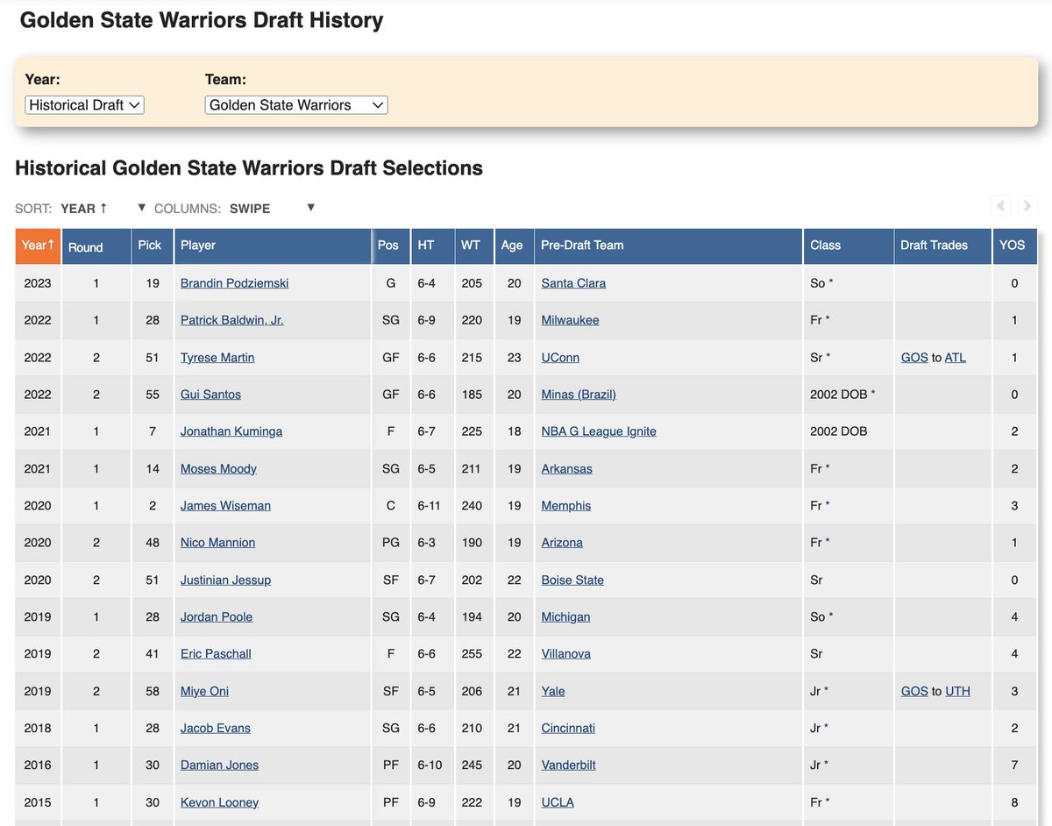Screen dimensions: 1052x826
Task: Open James Wiseman player link
Action: (x=225, y=506)
